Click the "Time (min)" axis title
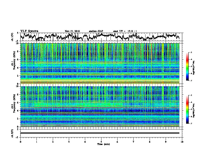The height and width of the screenshot is (159, 205). (104, 144)
